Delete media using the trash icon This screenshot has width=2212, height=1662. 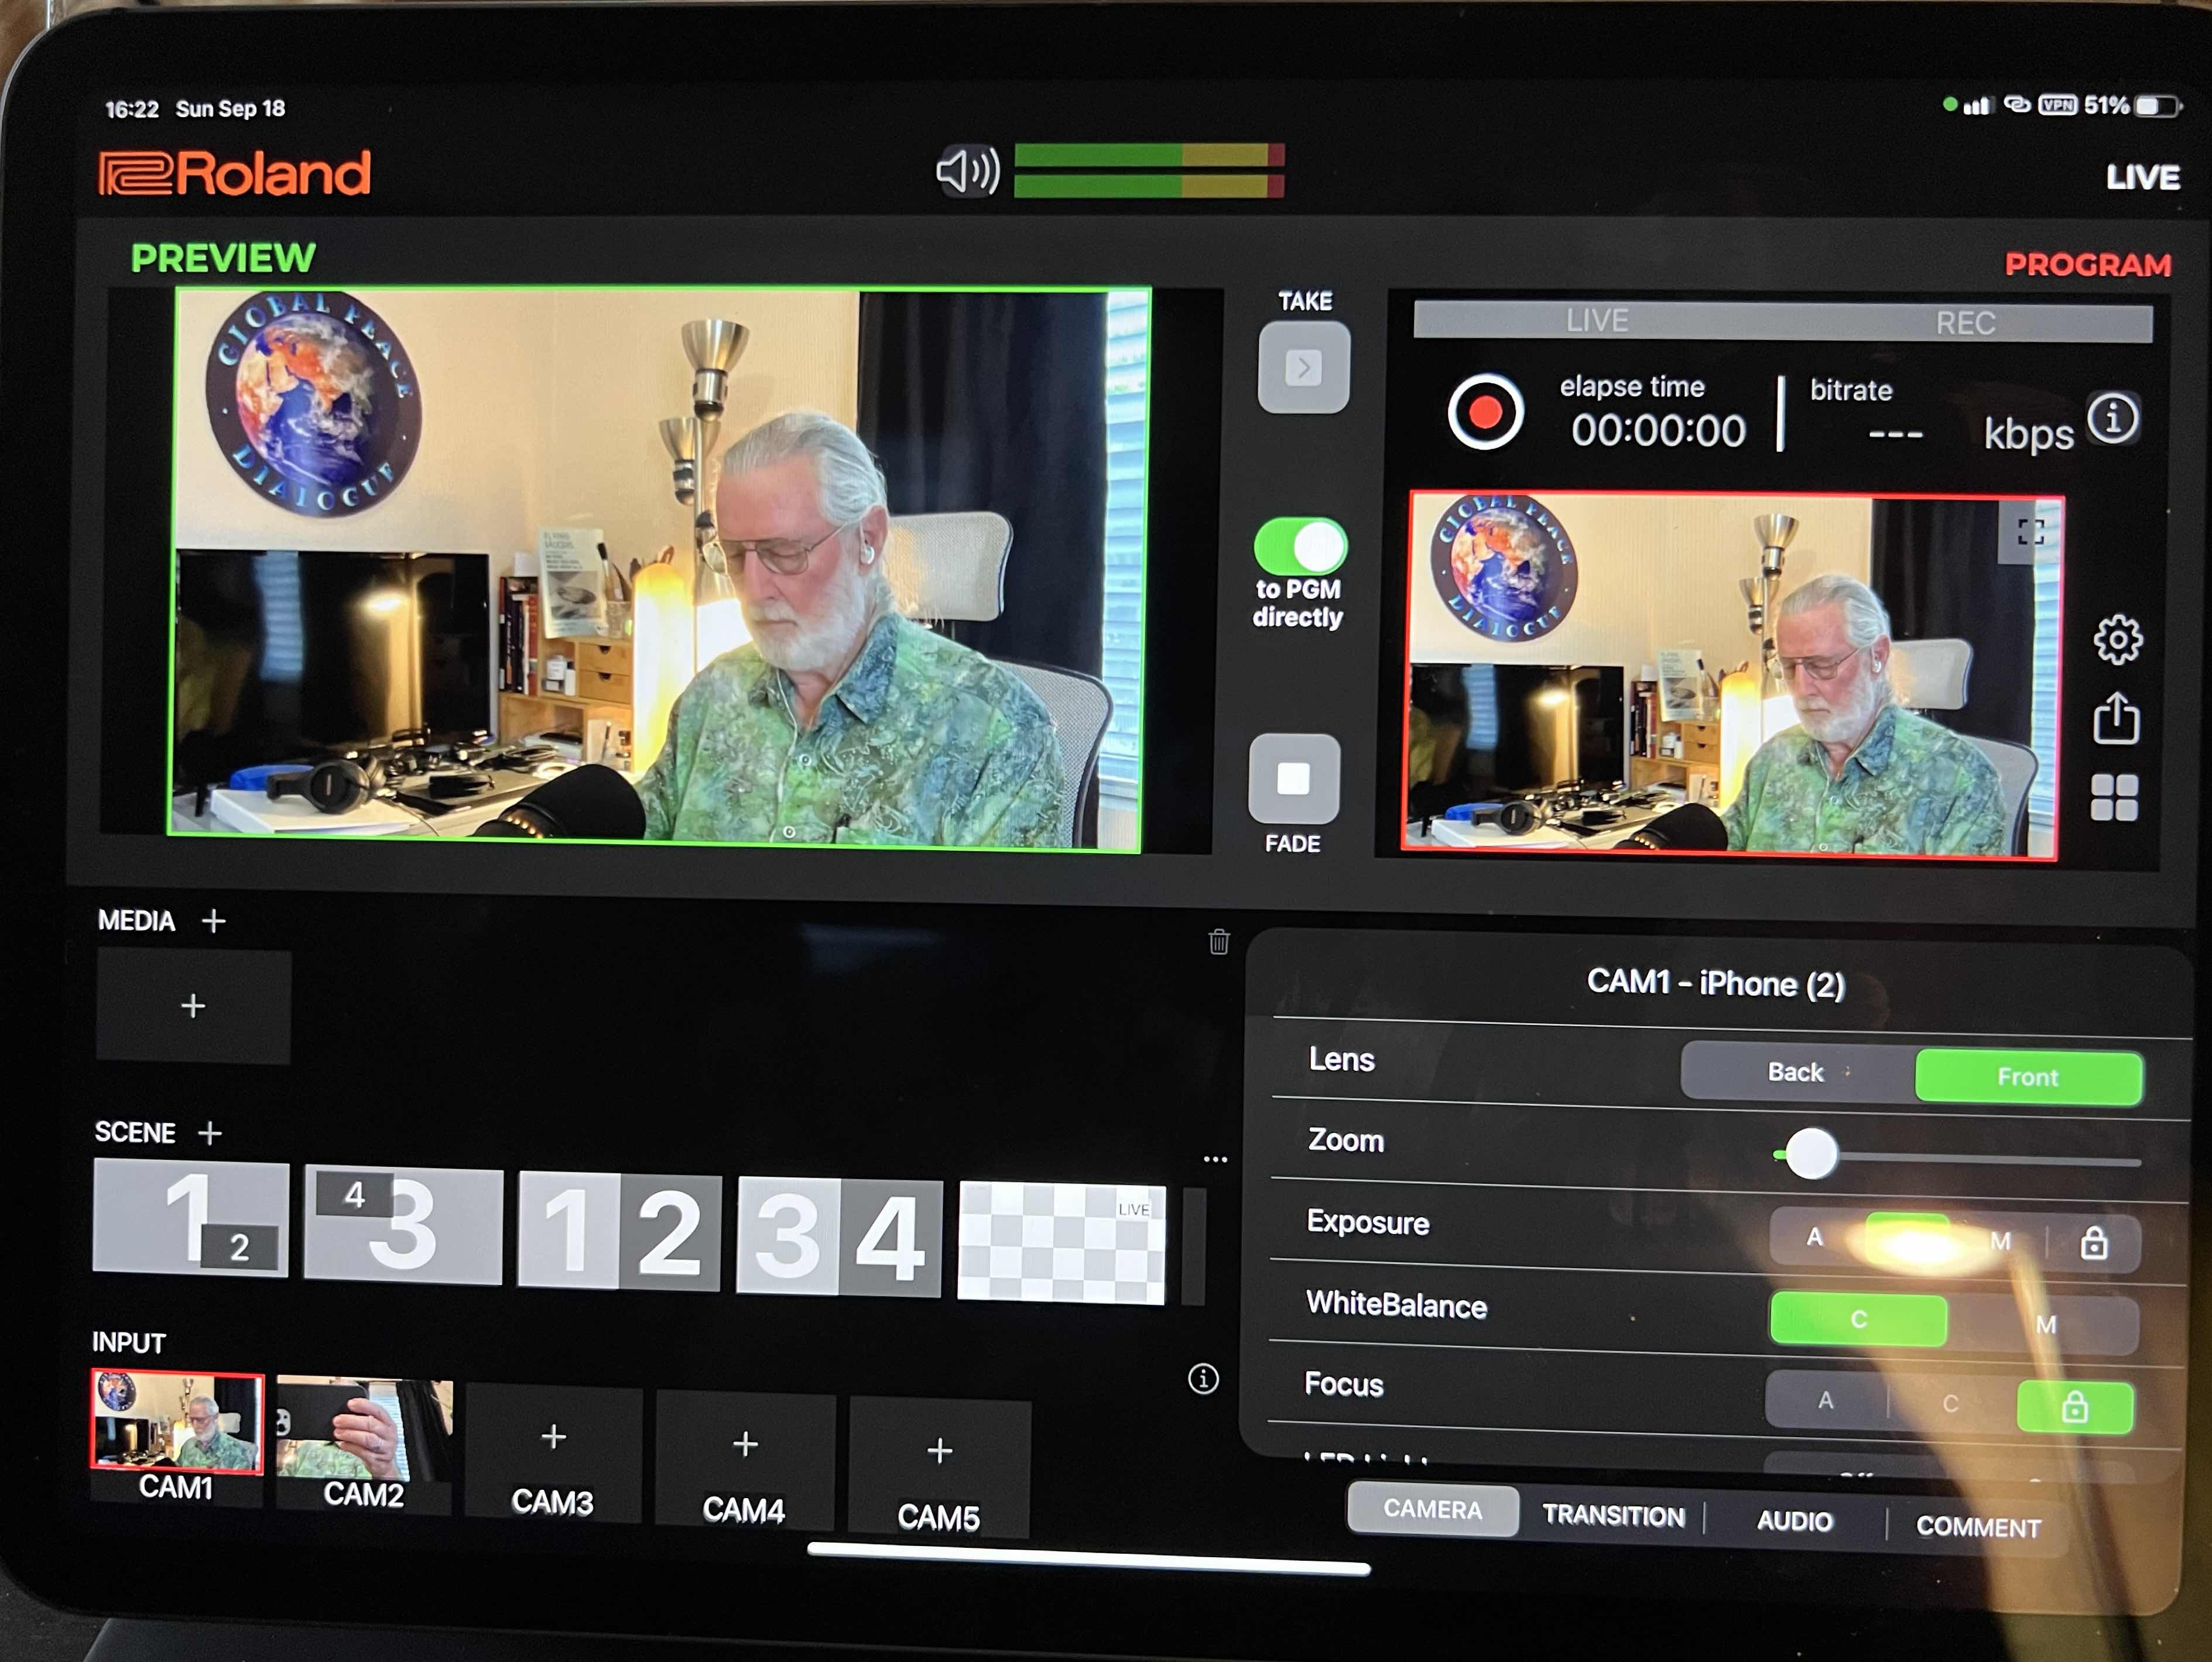[1218, 941]
